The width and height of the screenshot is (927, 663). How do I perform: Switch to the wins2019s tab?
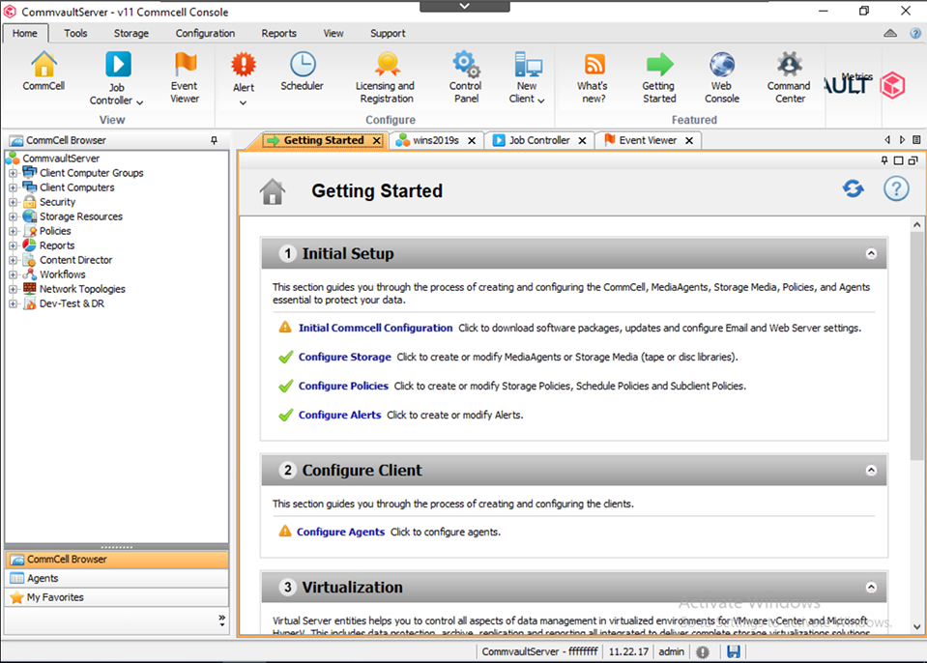(x=436, y=141)
